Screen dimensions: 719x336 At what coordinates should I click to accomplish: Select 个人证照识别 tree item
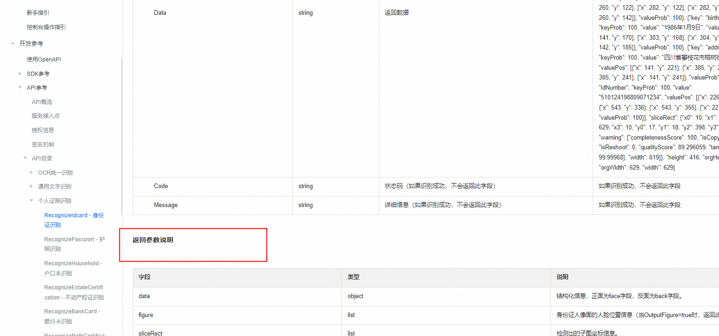55,201
